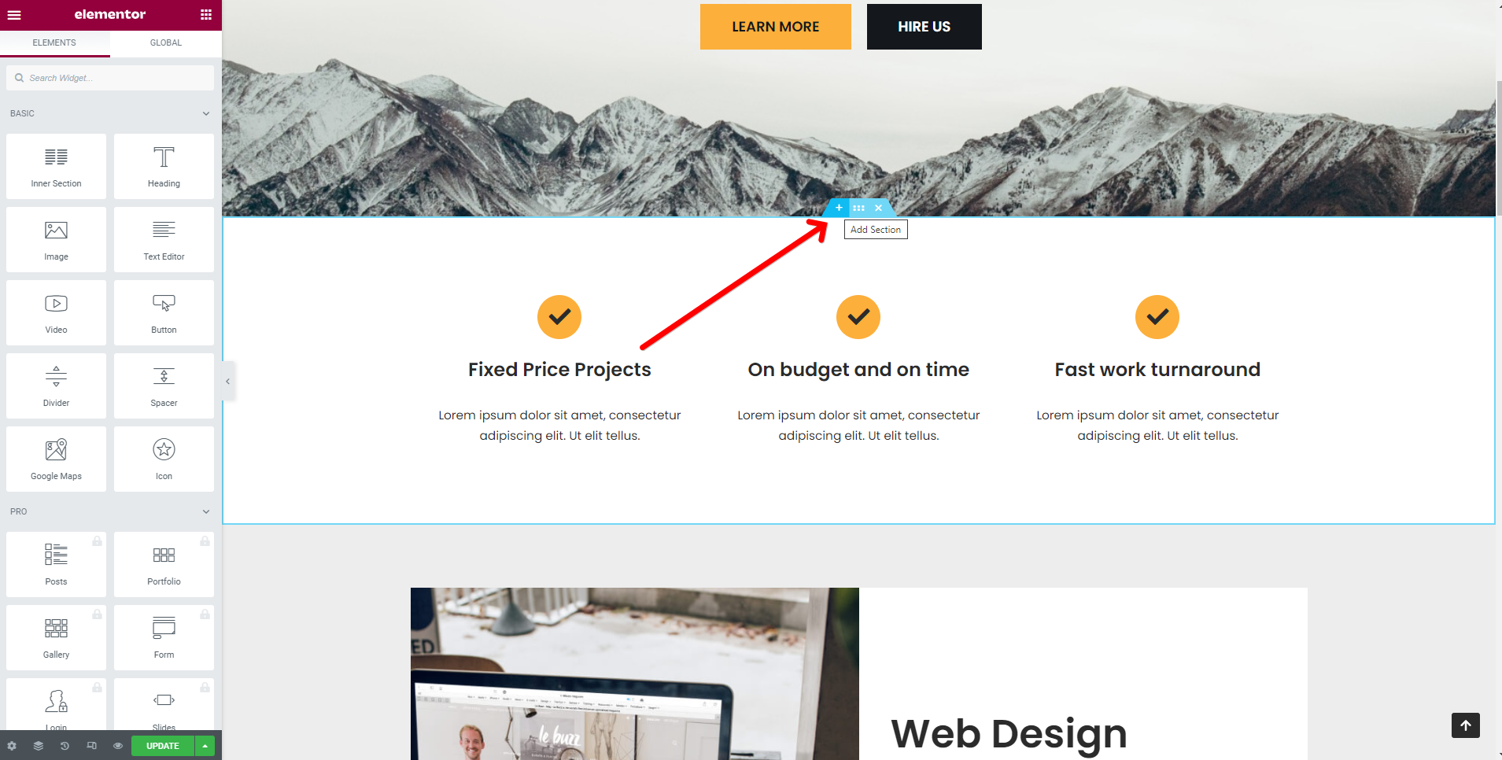
Task: Click the green Update button
Action: click(x=163, y=746)
